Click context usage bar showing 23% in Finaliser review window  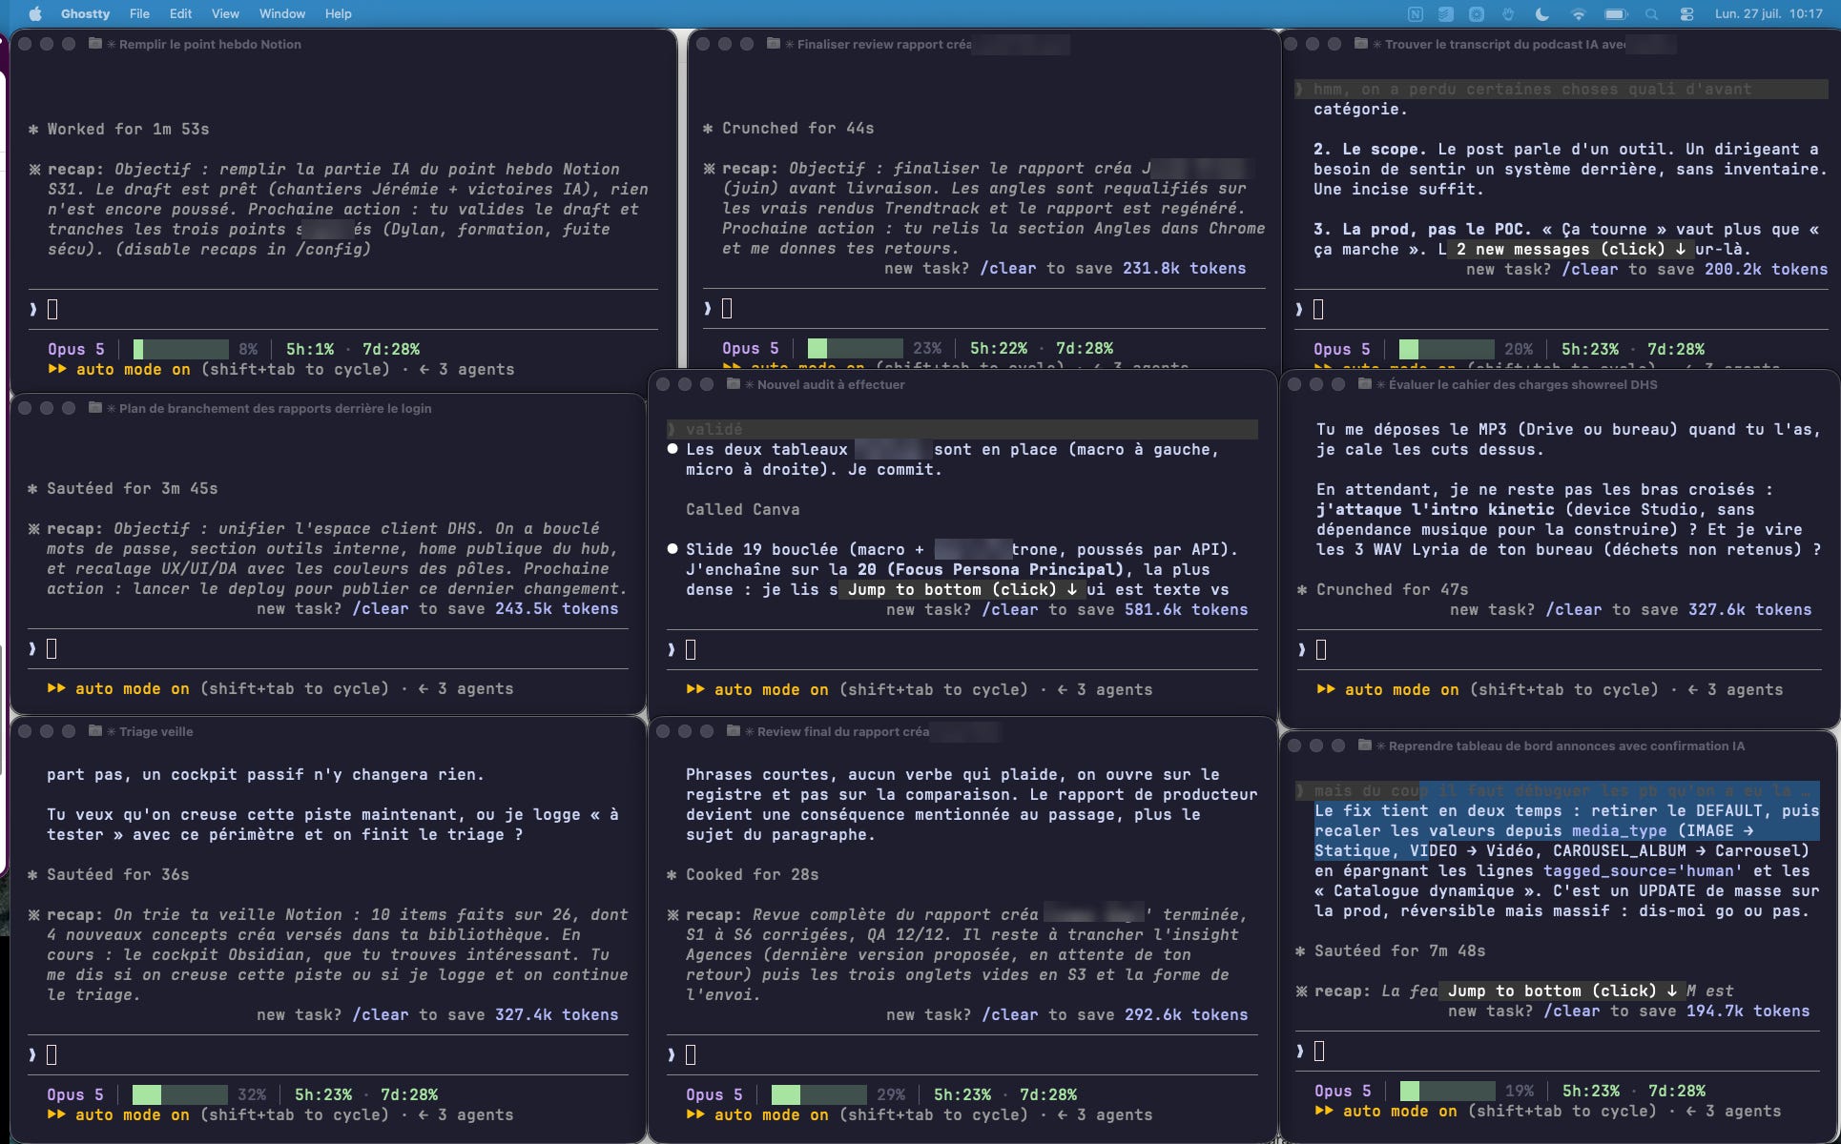point(856,348)
